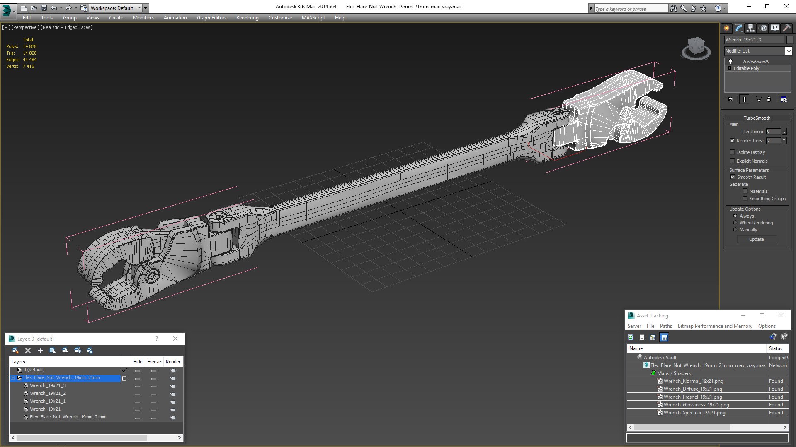Click Create New Layer icon
796x447 pixels.
click(15, 351)
